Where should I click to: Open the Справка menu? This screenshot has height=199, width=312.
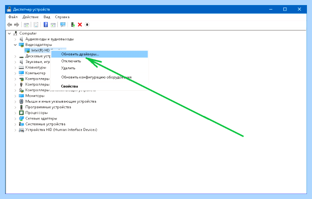click(62, 17)
